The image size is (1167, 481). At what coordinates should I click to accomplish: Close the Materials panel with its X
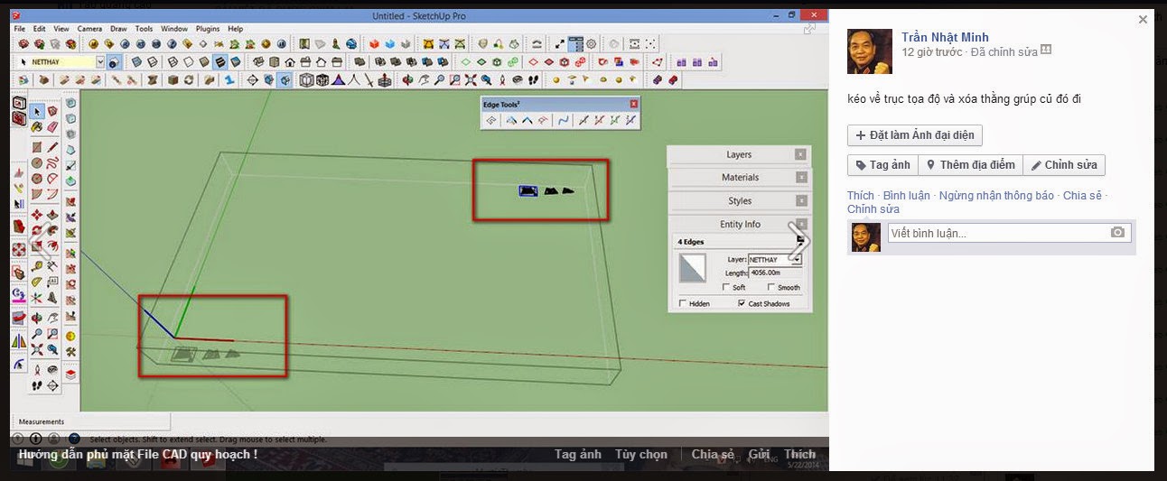[800, 178]
